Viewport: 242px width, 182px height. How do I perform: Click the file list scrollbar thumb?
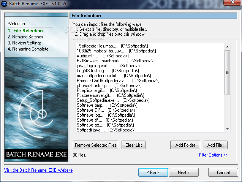(228, 73)
